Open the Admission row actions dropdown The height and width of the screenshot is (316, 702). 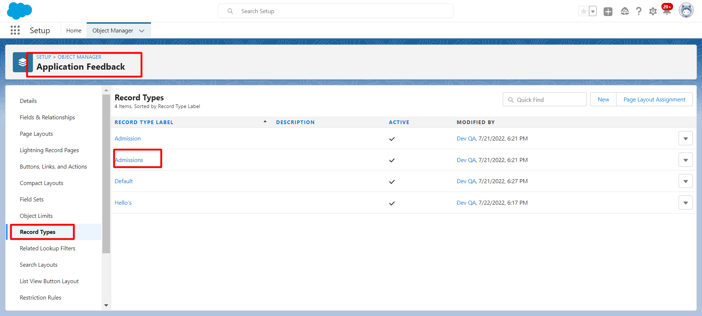point(686,139)
